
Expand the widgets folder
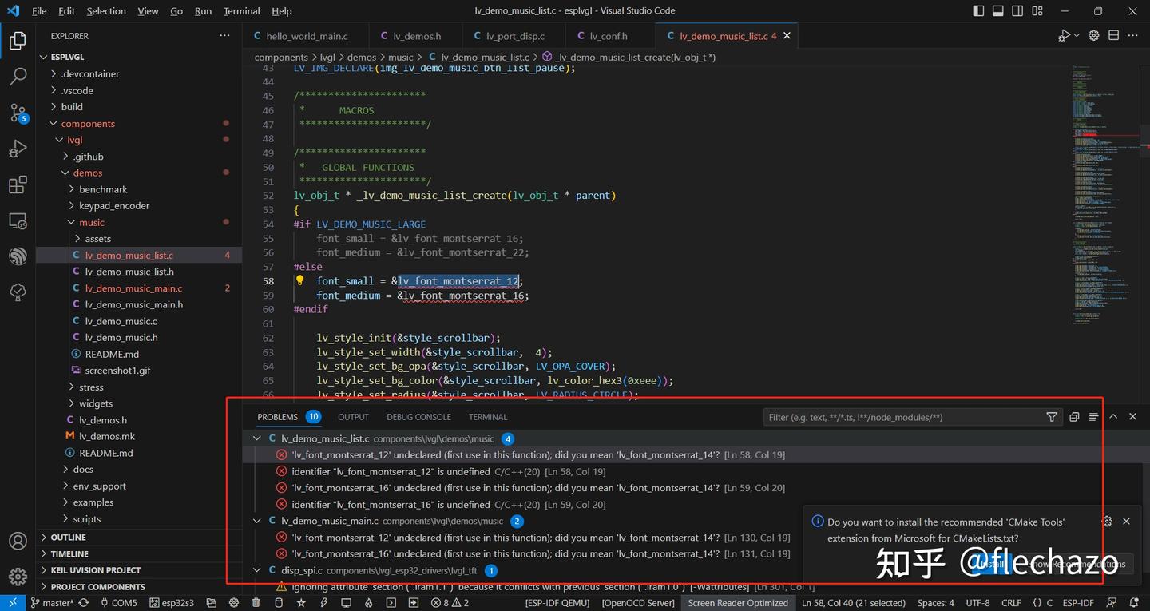coord(73,403)
